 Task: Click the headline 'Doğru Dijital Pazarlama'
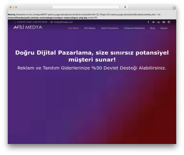53,53
